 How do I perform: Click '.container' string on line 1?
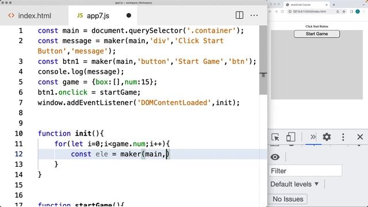click(211, 30)
